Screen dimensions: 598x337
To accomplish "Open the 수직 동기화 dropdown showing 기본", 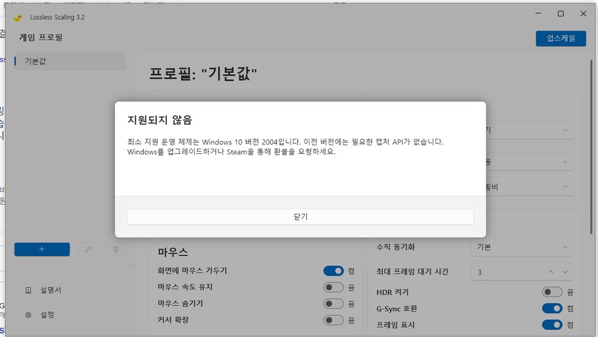I will coord(522,247).
